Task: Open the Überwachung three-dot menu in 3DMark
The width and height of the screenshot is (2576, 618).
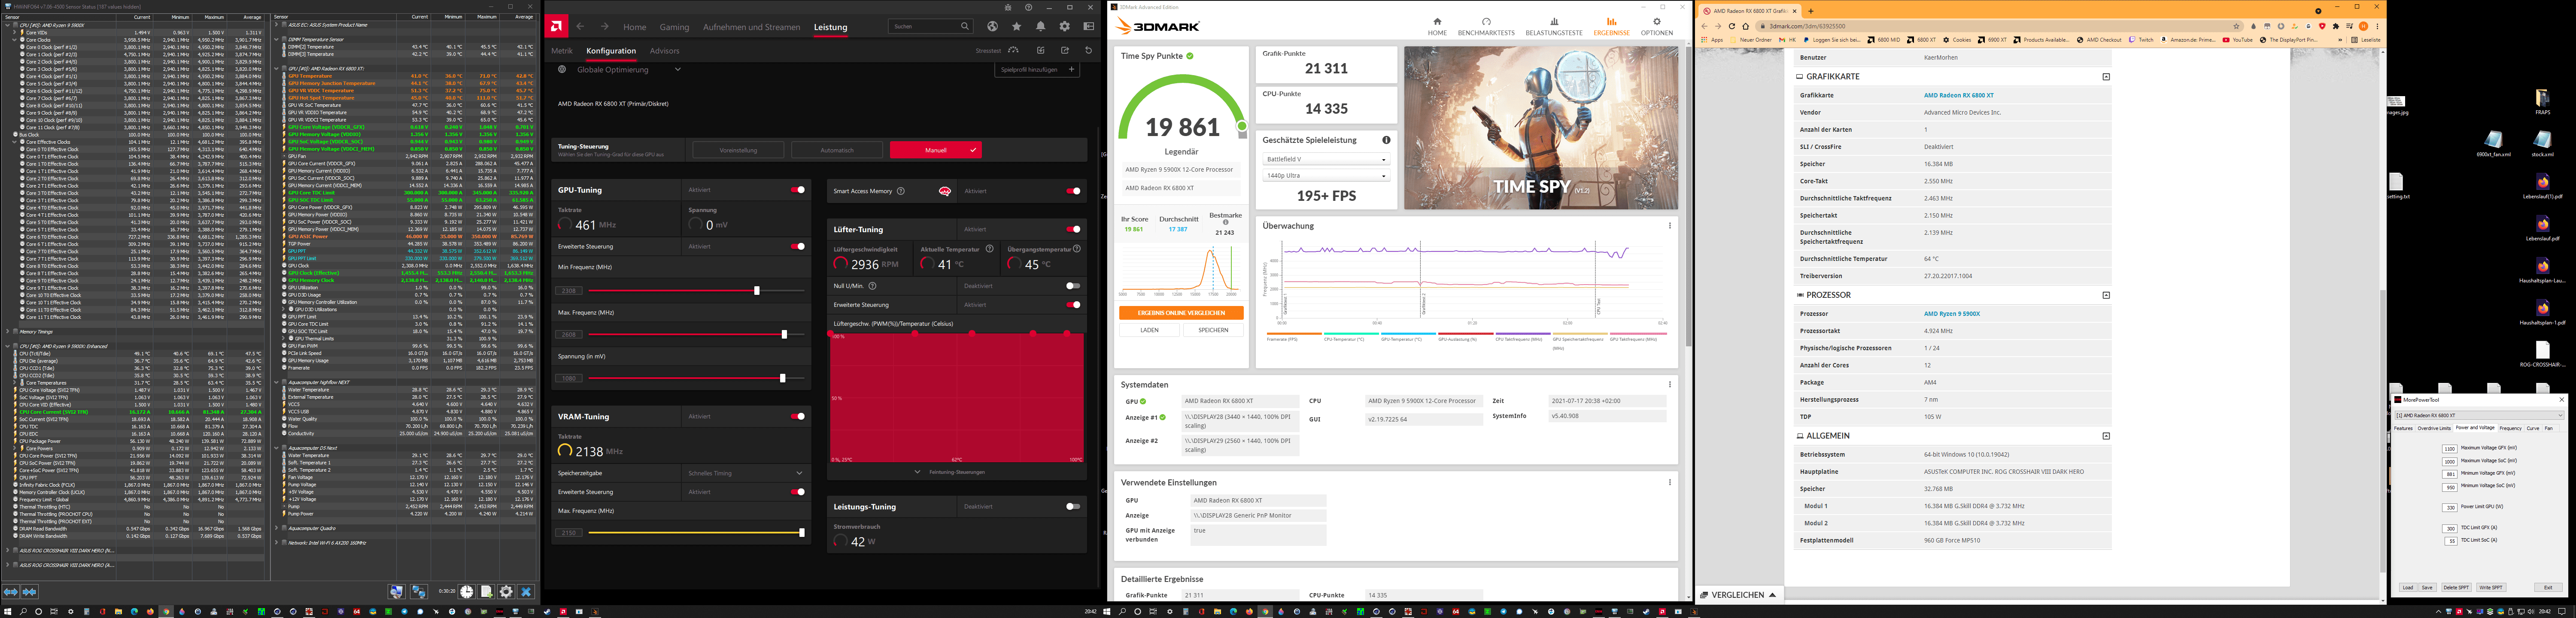Action: tap(1670, 226)
